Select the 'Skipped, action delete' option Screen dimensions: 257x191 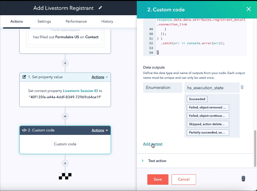pos(208,124)
